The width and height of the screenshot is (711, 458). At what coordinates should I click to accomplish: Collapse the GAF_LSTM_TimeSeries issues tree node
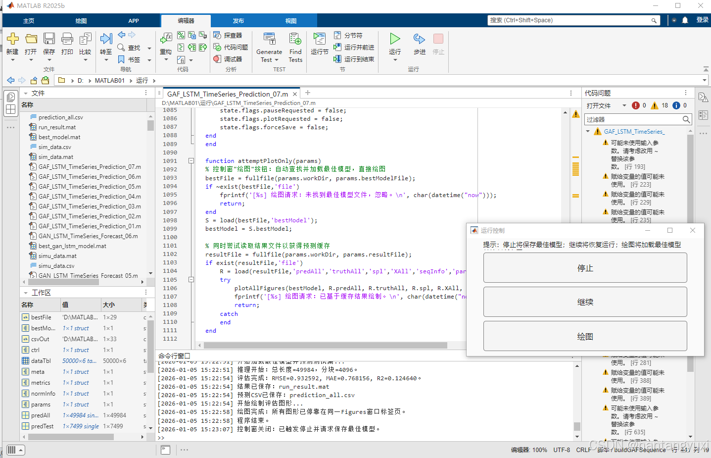pyautogui.click(x=588, y=132)
